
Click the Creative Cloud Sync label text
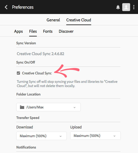pyautogui.click(x=37, y=73)
